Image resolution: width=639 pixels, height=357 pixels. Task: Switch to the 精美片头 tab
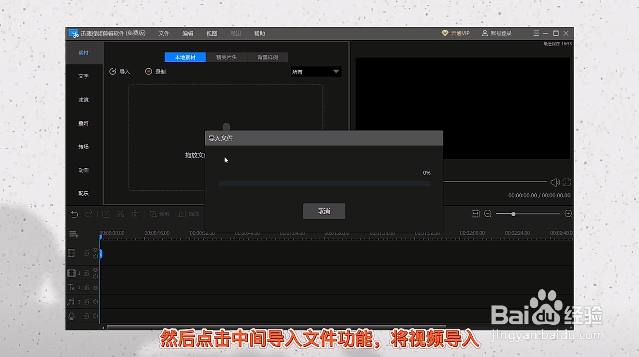pyautogui.click(x=226, y=57)
